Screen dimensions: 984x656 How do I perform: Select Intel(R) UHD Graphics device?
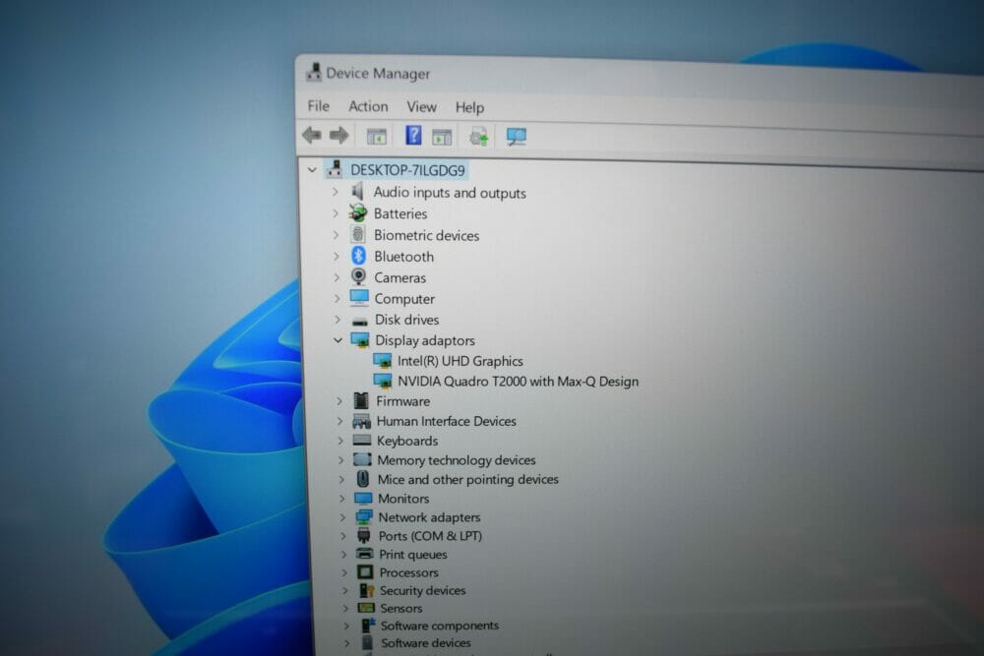pos(460,361)
